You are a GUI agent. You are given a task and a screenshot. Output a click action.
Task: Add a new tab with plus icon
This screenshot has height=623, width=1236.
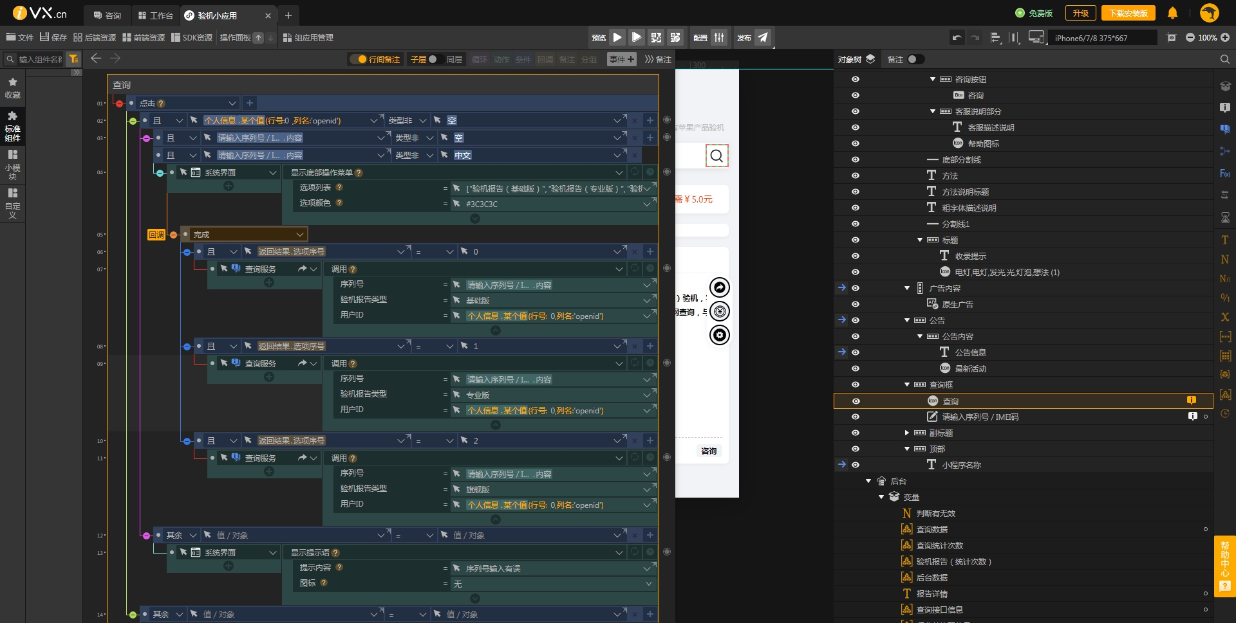pos(288,15)
